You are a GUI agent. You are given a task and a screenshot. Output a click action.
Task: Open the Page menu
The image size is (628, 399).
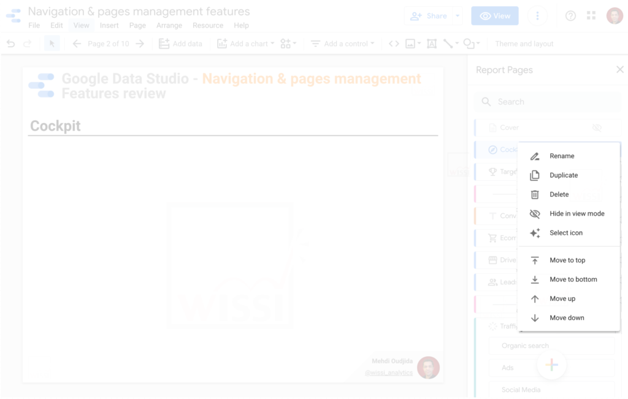click(x=137, y=25)
